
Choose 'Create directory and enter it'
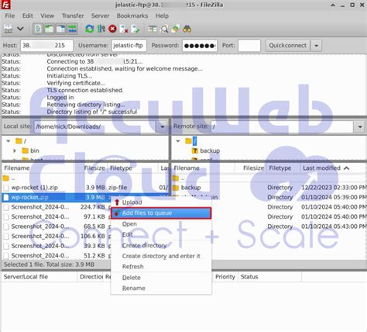coord(161,256)
